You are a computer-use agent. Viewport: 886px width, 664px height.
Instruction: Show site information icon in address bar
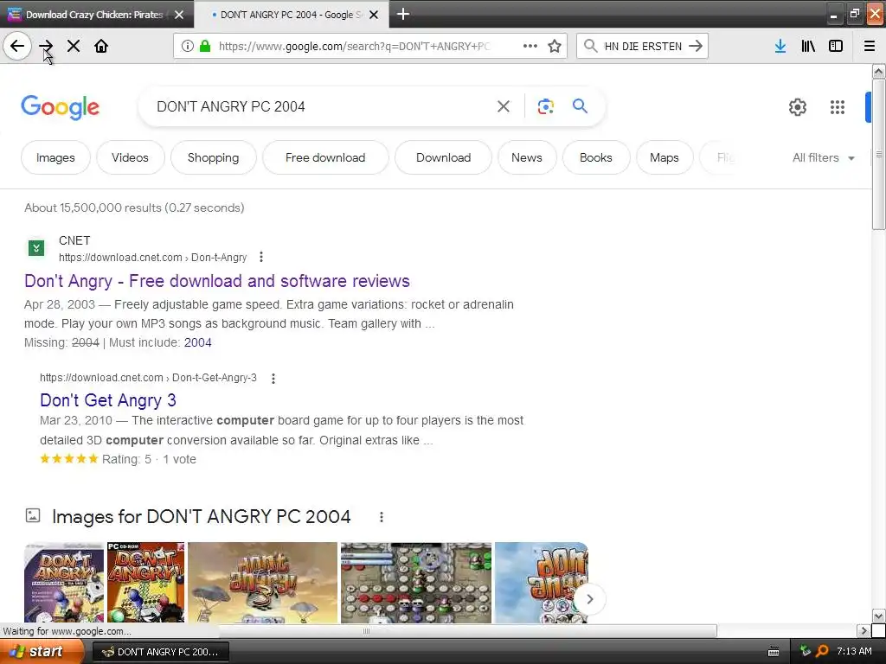click(x=188, y=46)
